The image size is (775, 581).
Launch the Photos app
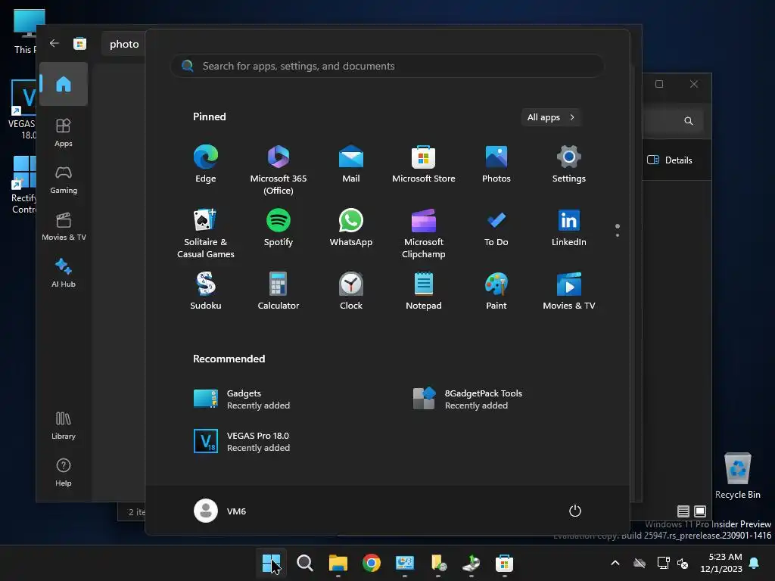(496, 164)
